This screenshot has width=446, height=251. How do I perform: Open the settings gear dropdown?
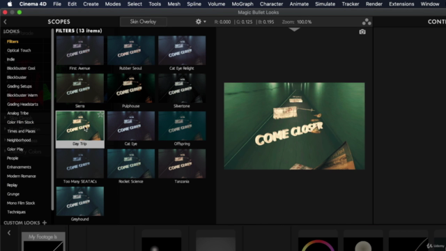coord(201,22)
